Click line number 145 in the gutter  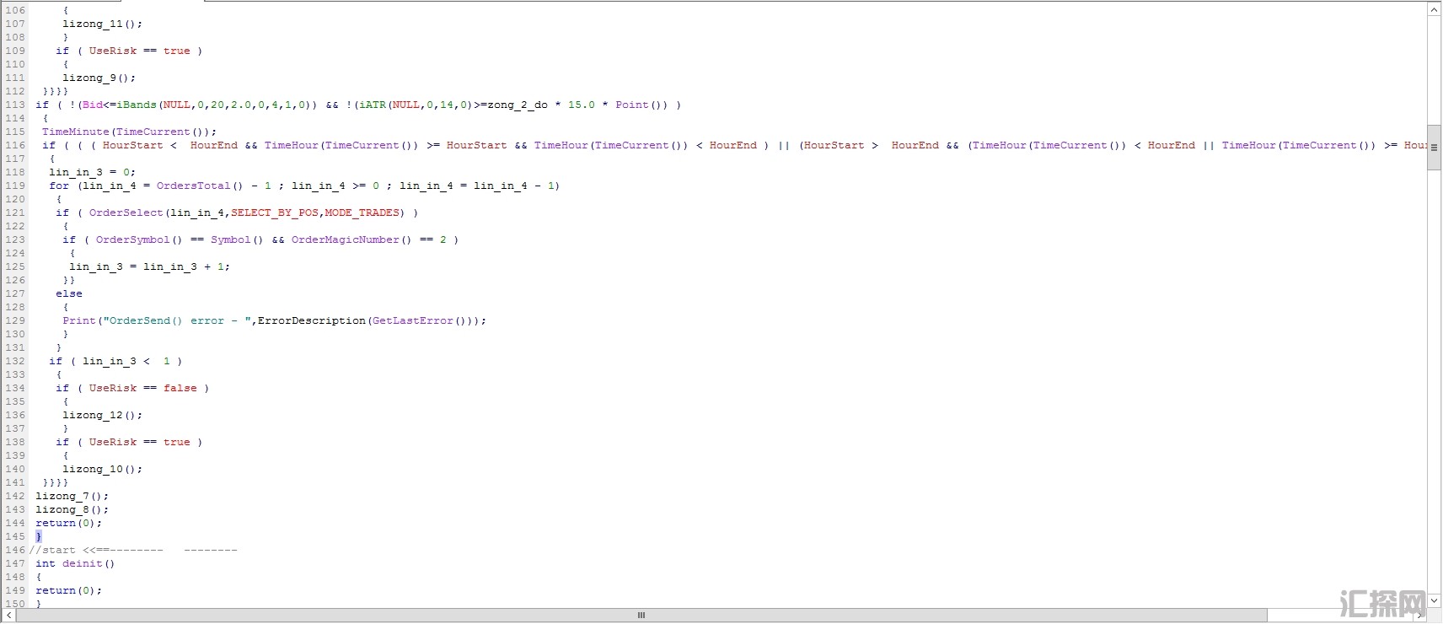pyautogui.click(x=15, y=536)
